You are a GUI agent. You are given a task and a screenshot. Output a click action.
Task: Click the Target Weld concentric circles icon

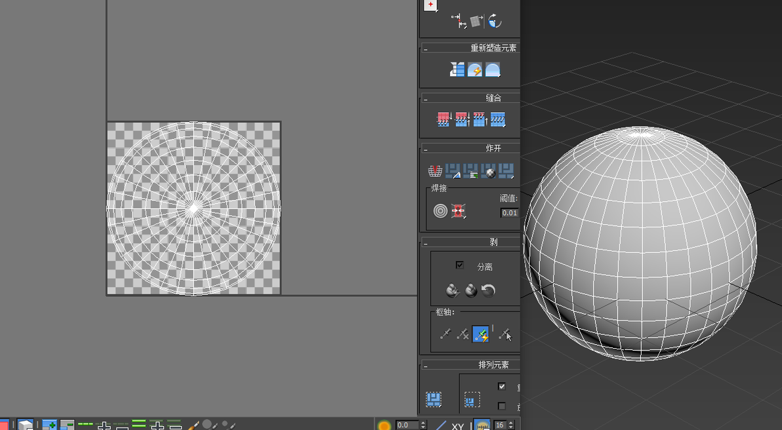pyautogui.click(x=440, y=211)
